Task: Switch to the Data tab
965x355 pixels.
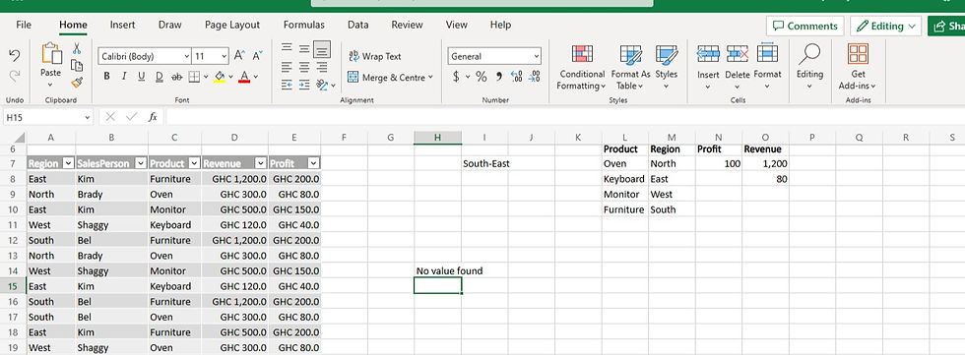Action: (358, 26)
